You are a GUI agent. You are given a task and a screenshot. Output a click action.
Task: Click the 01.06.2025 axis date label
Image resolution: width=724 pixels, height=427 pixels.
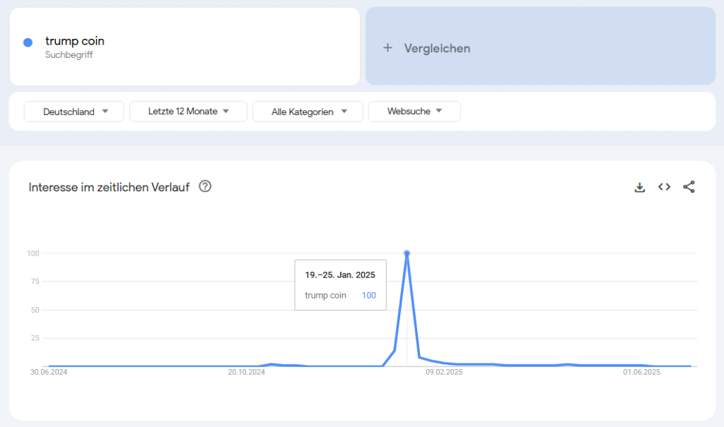click(x=641, y=373)
